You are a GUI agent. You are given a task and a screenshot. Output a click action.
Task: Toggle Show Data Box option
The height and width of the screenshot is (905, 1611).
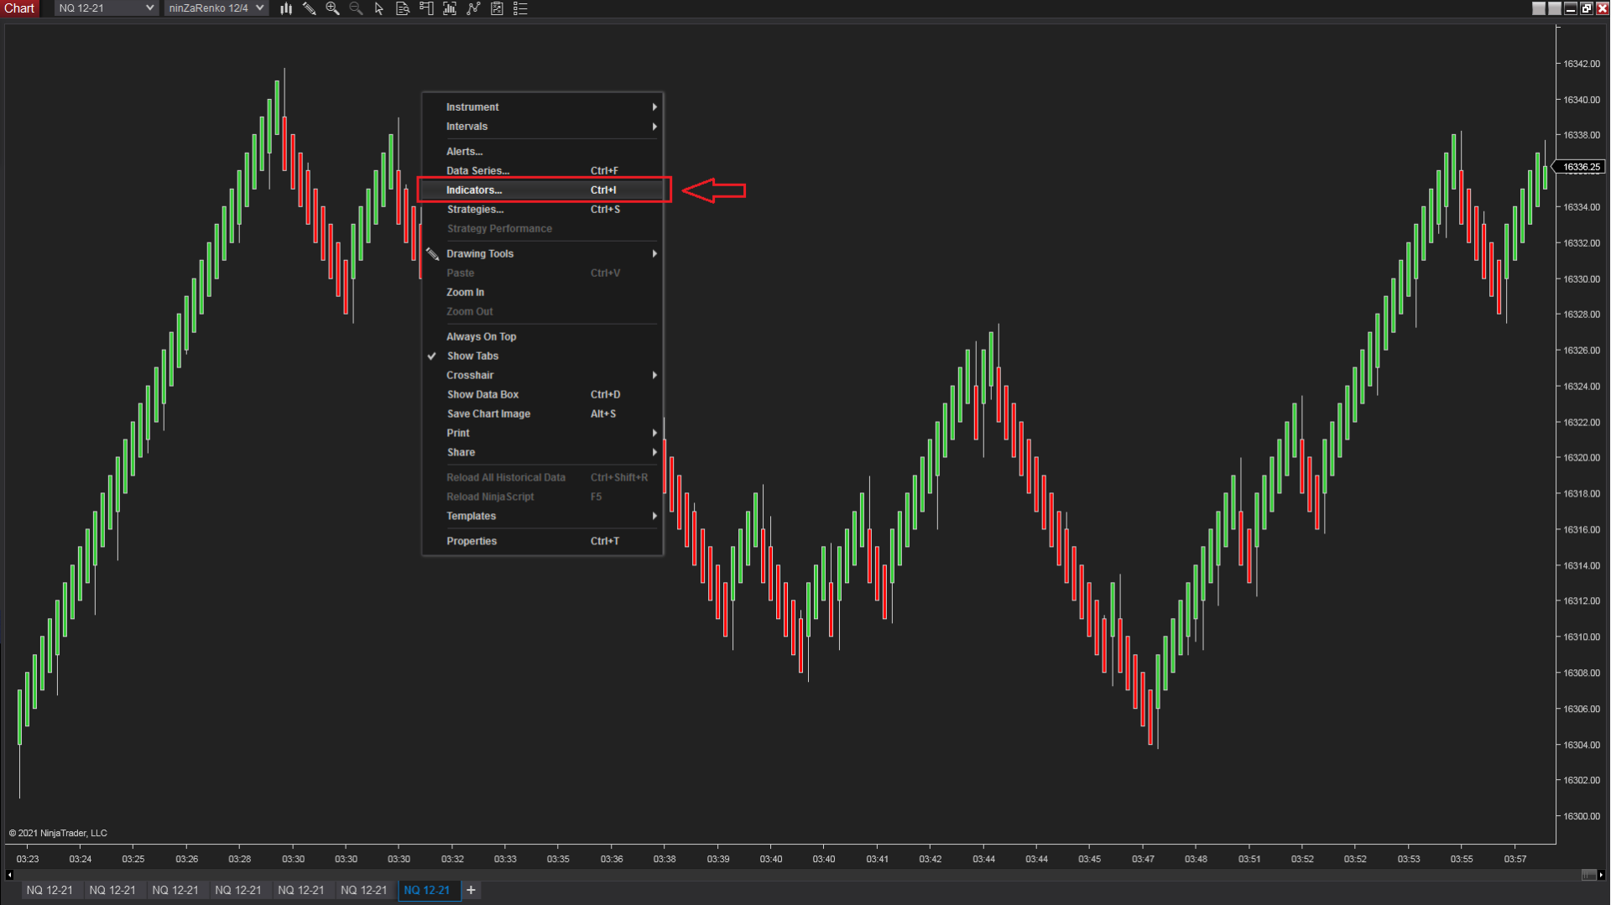[x=482, y=394]
